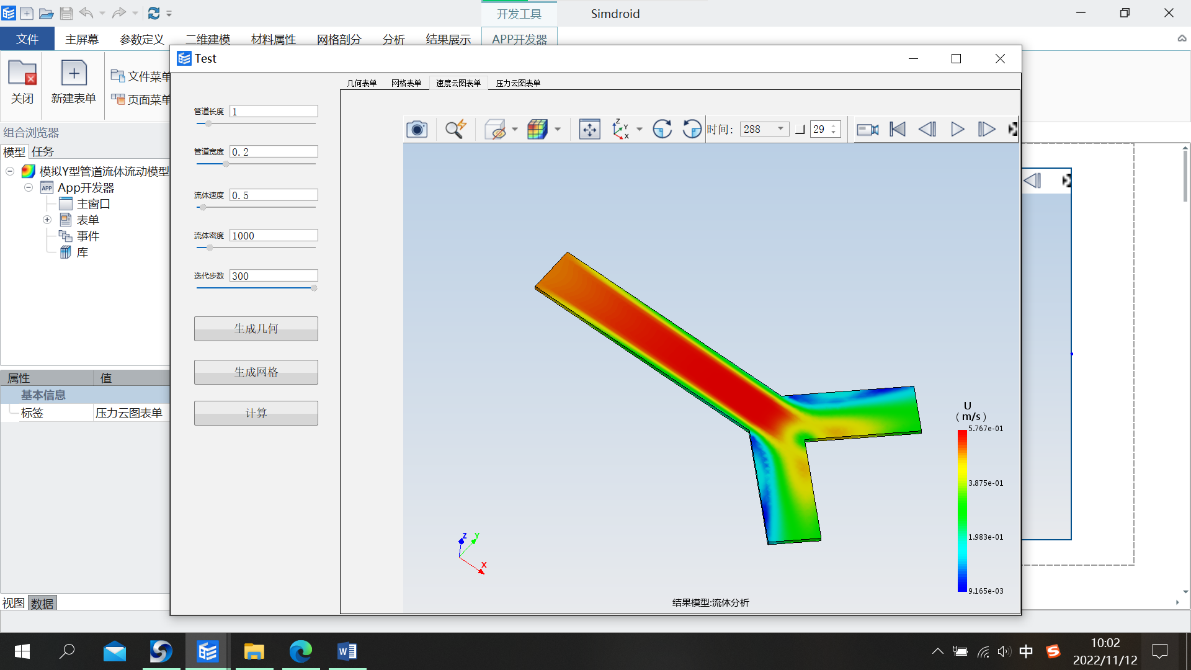Step forward one frame in Test window
1191x670 pixels.
pyautogui.click(x=986, y=129)
